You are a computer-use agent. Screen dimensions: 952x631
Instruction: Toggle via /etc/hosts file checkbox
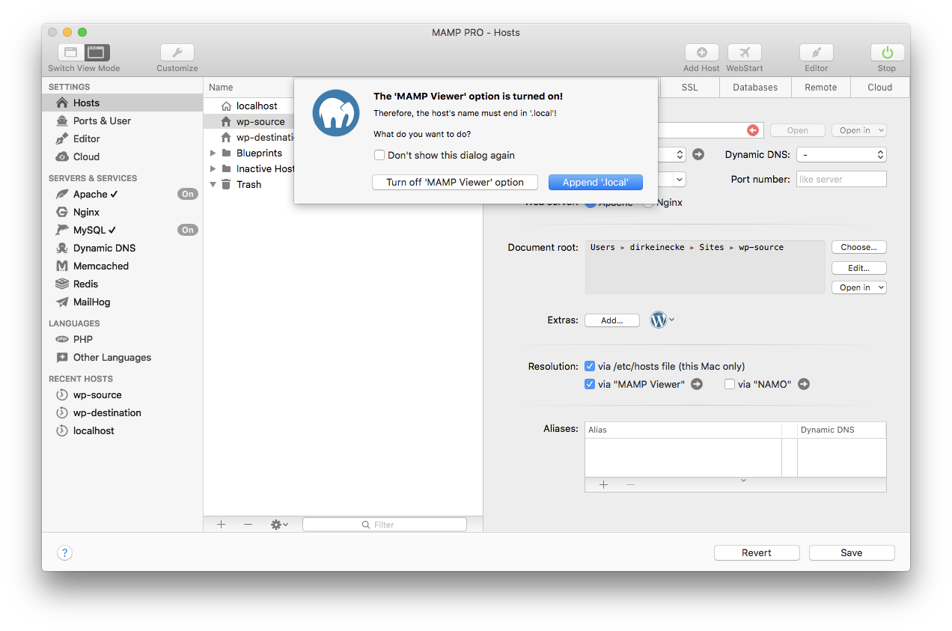point(590,366)
